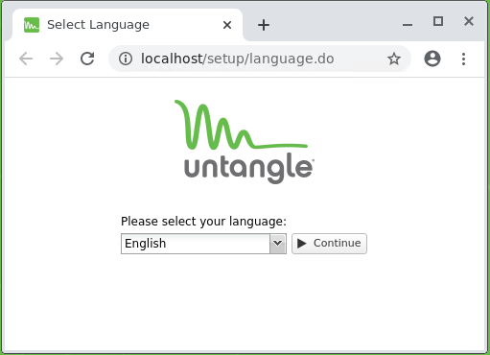Open the Chrome three-dot menu
Image resolution: width=490 pixels, height=355 pixels.
[463, 59]
